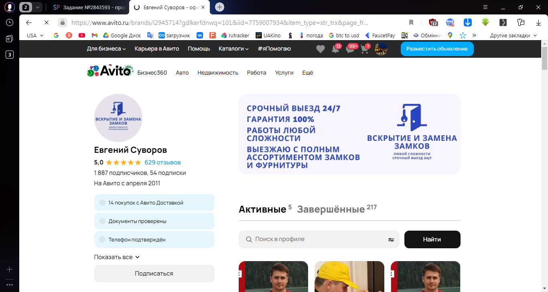The image size is (548, 292).
Task: Open the sidebar tab collections icon
Action: 10,39
